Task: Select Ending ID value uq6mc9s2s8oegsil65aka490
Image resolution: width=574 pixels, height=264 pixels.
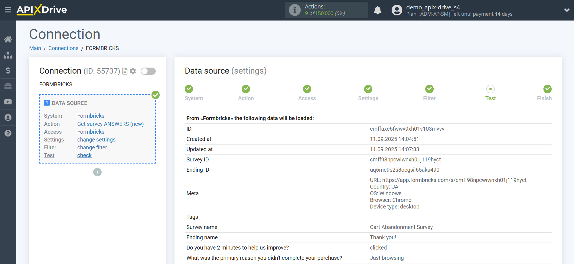Action: pos(405,170)
